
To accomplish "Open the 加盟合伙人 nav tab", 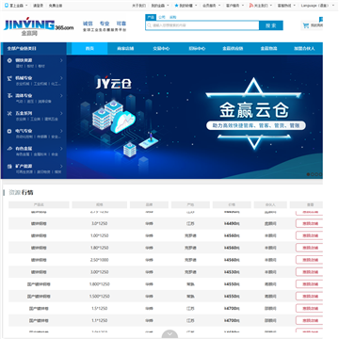I will (304, 49).
